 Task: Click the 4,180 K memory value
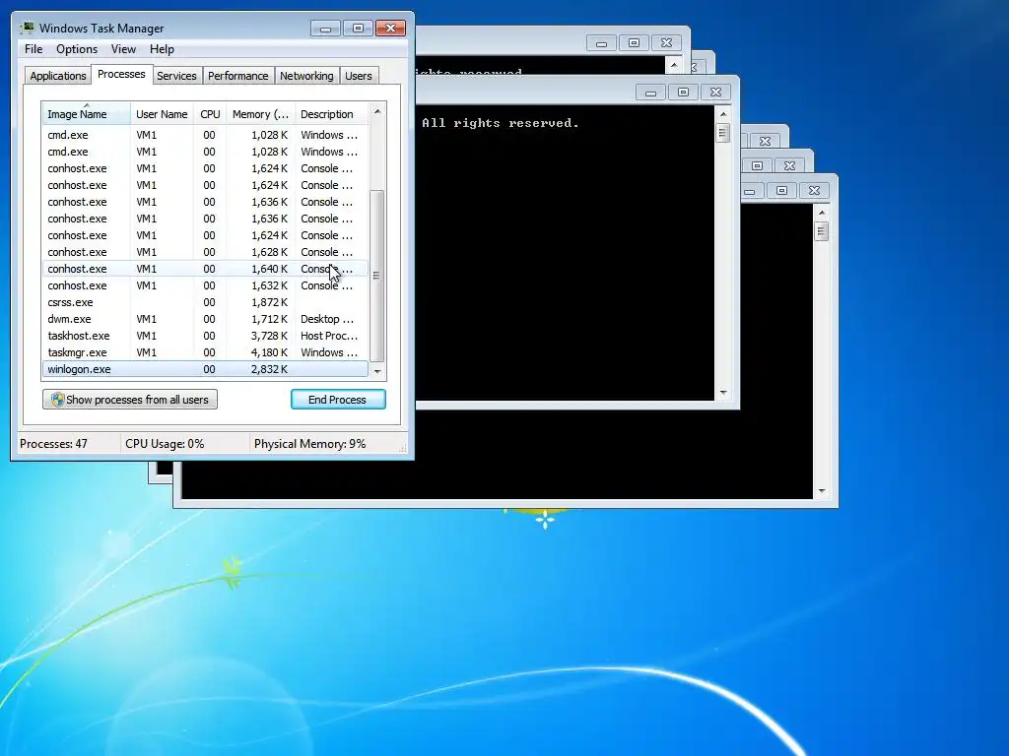click(269, 352)
